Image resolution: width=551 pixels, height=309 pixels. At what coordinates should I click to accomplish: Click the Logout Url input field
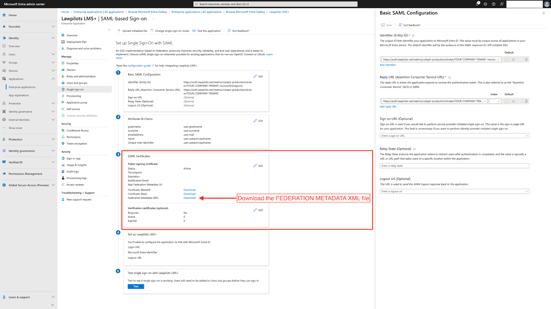(455, 191)
